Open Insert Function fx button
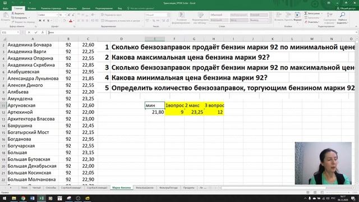Viewport: 359px width, 202px height. click(x=43, y=33)
